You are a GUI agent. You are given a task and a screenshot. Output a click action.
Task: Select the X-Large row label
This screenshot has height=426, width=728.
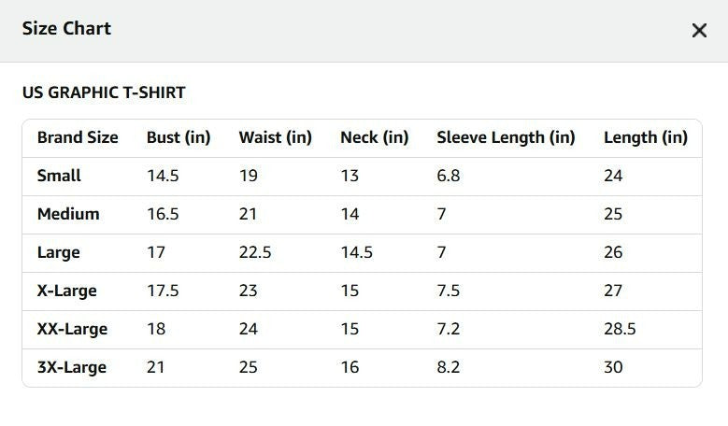point(67,291)
